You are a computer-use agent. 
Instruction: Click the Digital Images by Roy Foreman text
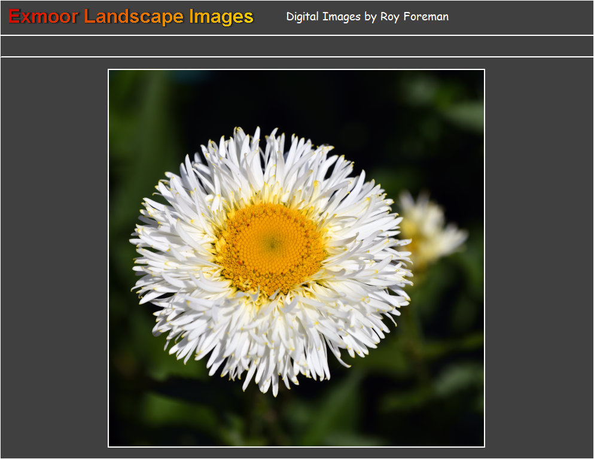[x=367, y=17]
